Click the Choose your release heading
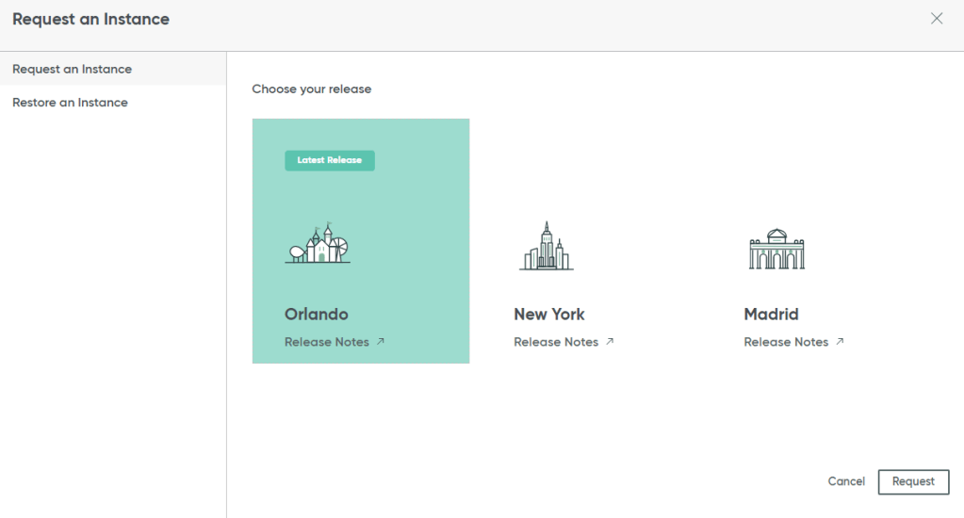 pyautogui.click(x=312, y=89)
